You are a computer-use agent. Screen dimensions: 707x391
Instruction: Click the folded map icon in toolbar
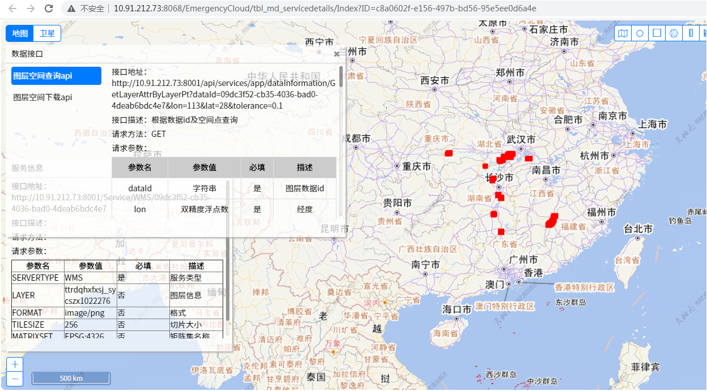coord(623,33)
